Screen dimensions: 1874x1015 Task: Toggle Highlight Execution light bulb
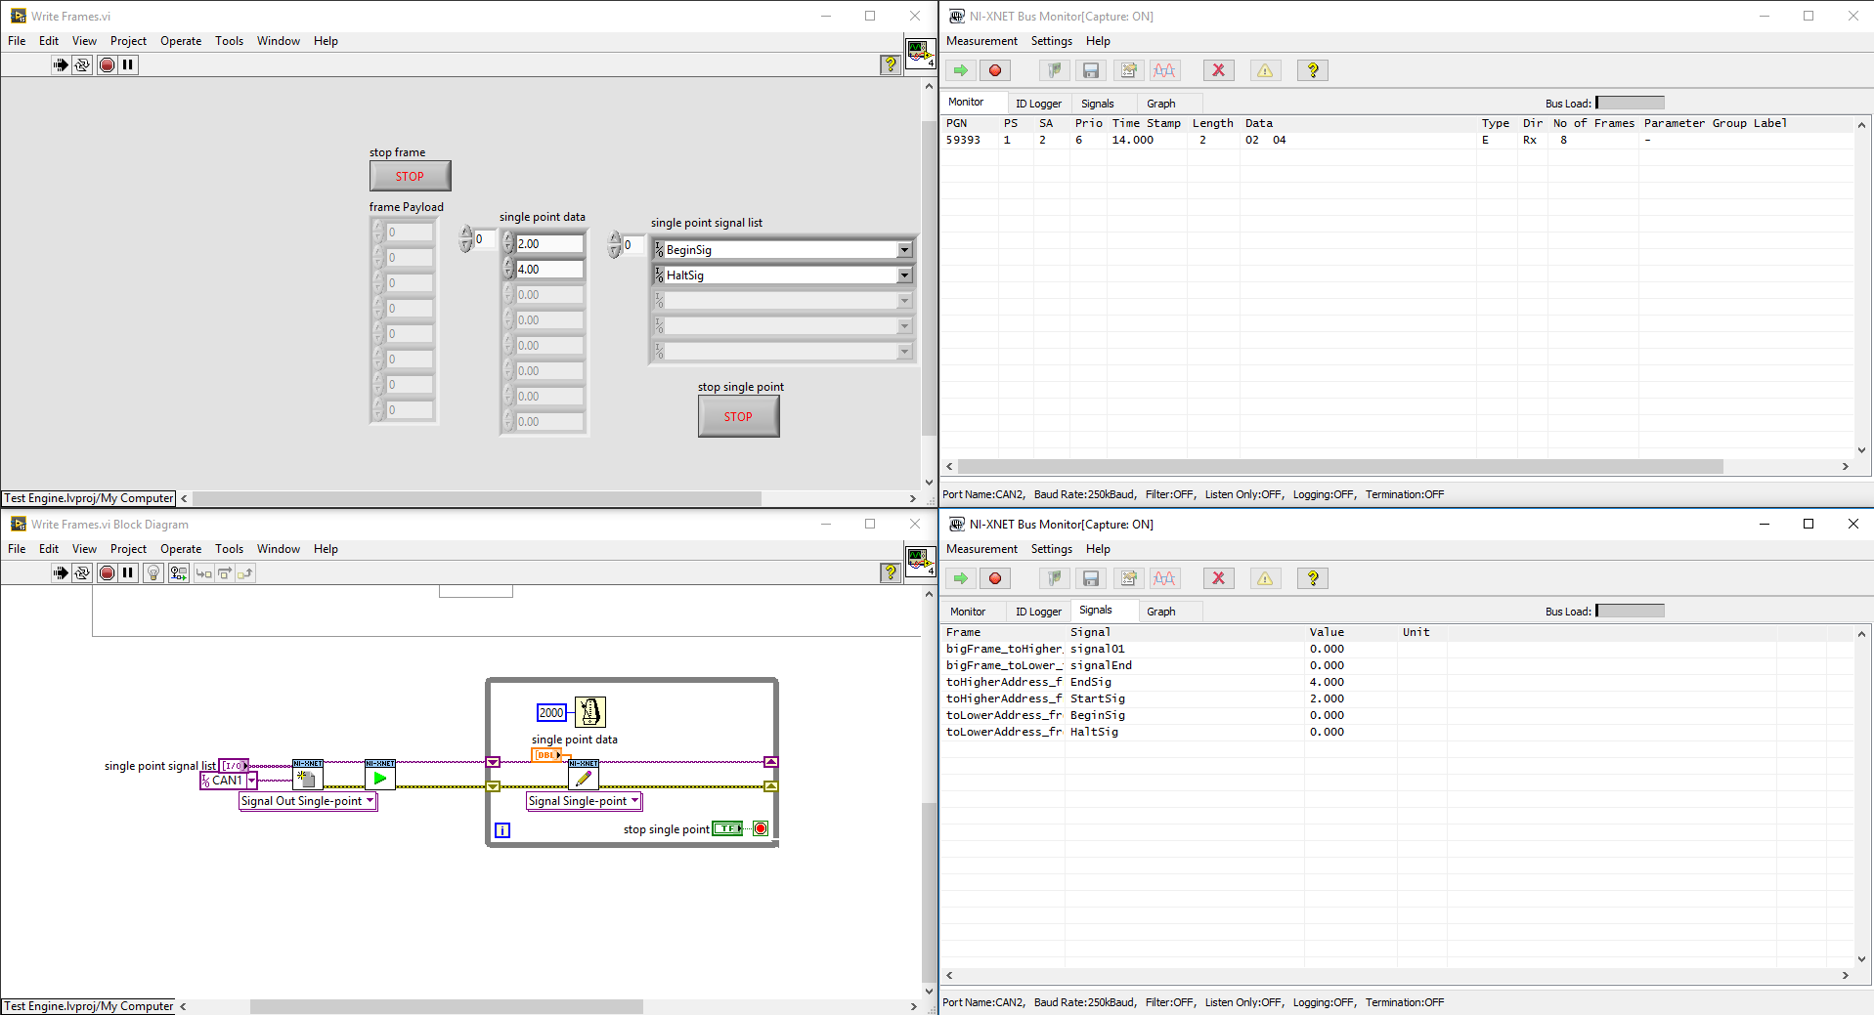153,572
